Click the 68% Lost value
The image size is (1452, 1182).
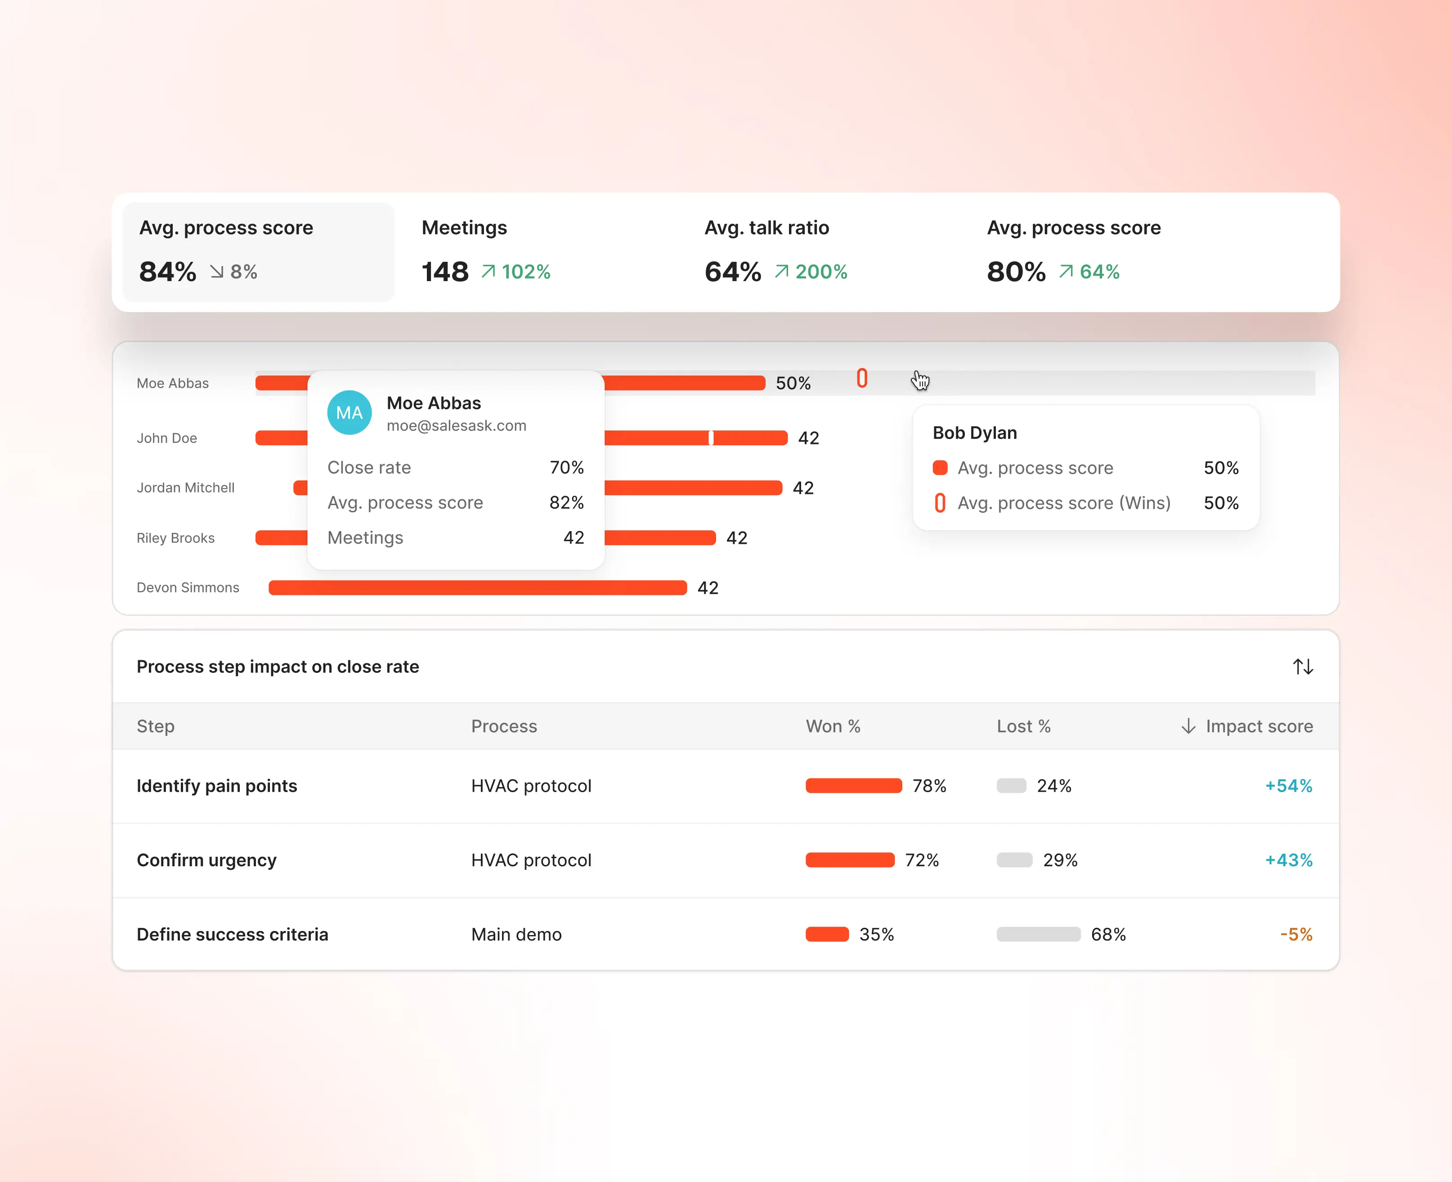coord(1109,934)
